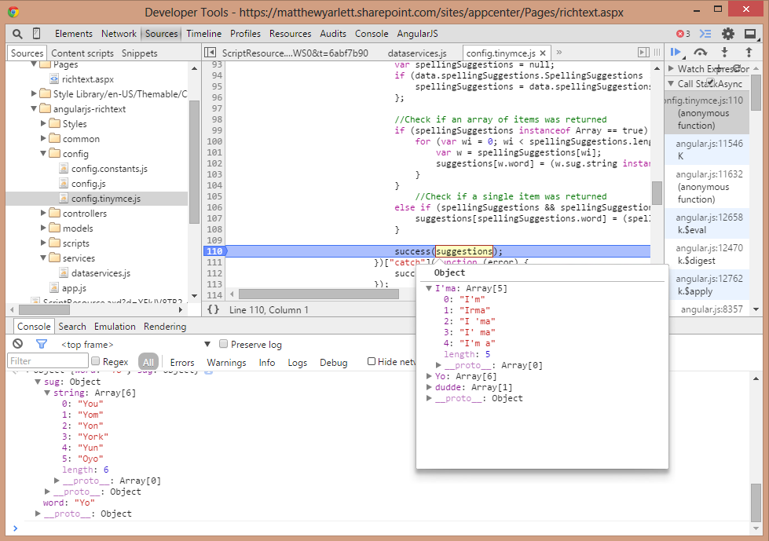Click the console Filter text field
Viewport: 769px width, 541px height.
pos(47,362)
